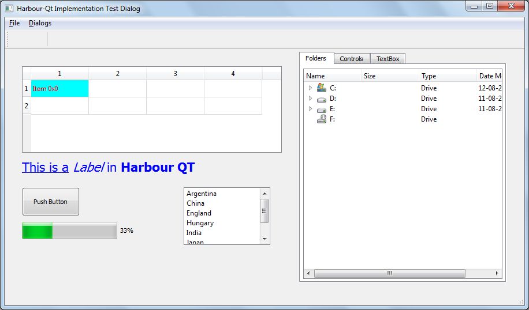Sort folders by the Name column header
This screenshot has width=529, height=310.
pyautogui.click(x=332, y=76)
